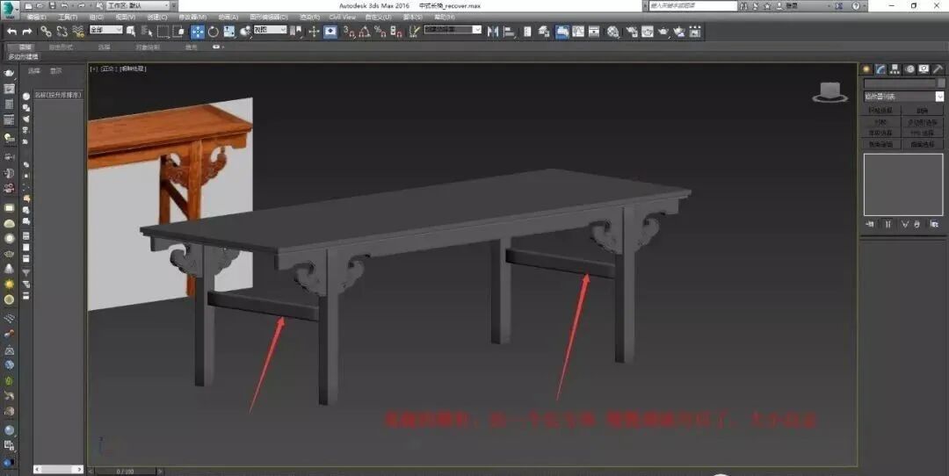Screen dimensions: 949x476
Task: Select the Select and Link tool
Action: tap(46, 32)
